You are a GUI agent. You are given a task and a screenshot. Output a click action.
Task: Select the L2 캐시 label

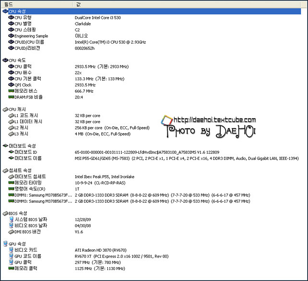click(21, 128)
